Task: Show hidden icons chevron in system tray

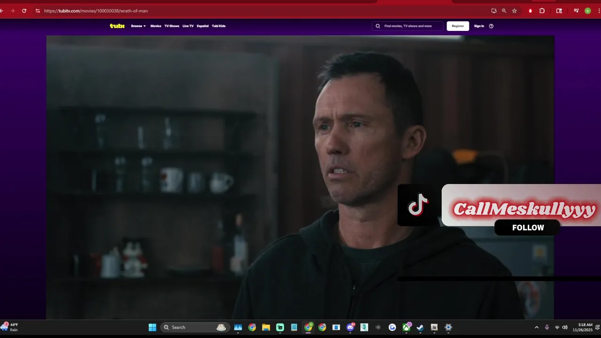Action: click(x=537, y=327)
